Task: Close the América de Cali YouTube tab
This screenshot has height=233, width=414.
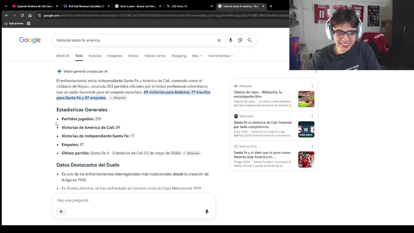Action: click(x=57, y=6)
